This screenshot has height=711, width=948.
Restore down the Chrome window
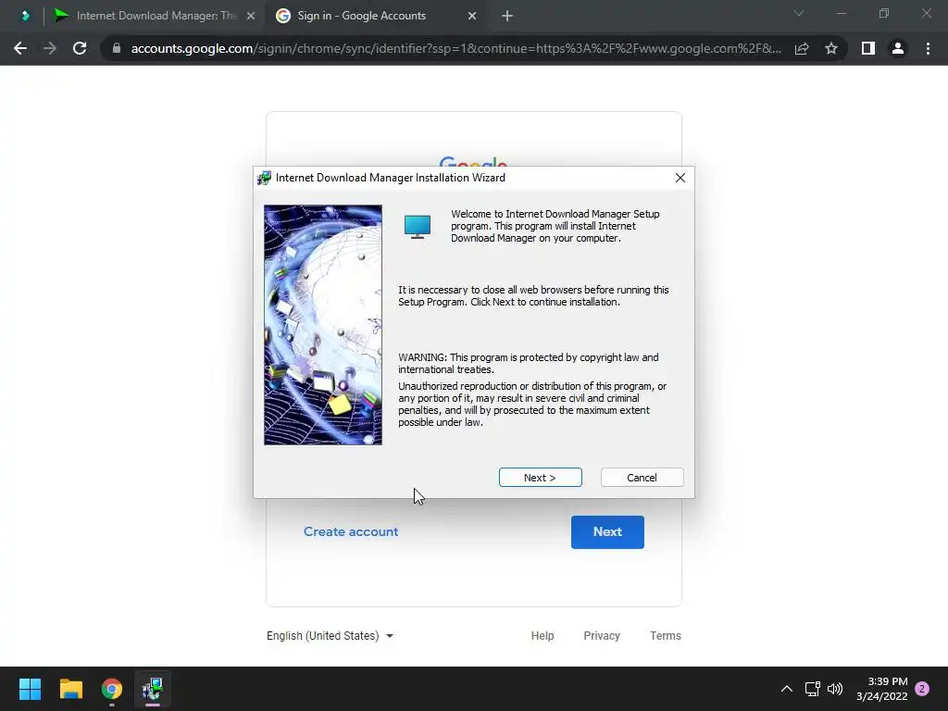(884, 13)
